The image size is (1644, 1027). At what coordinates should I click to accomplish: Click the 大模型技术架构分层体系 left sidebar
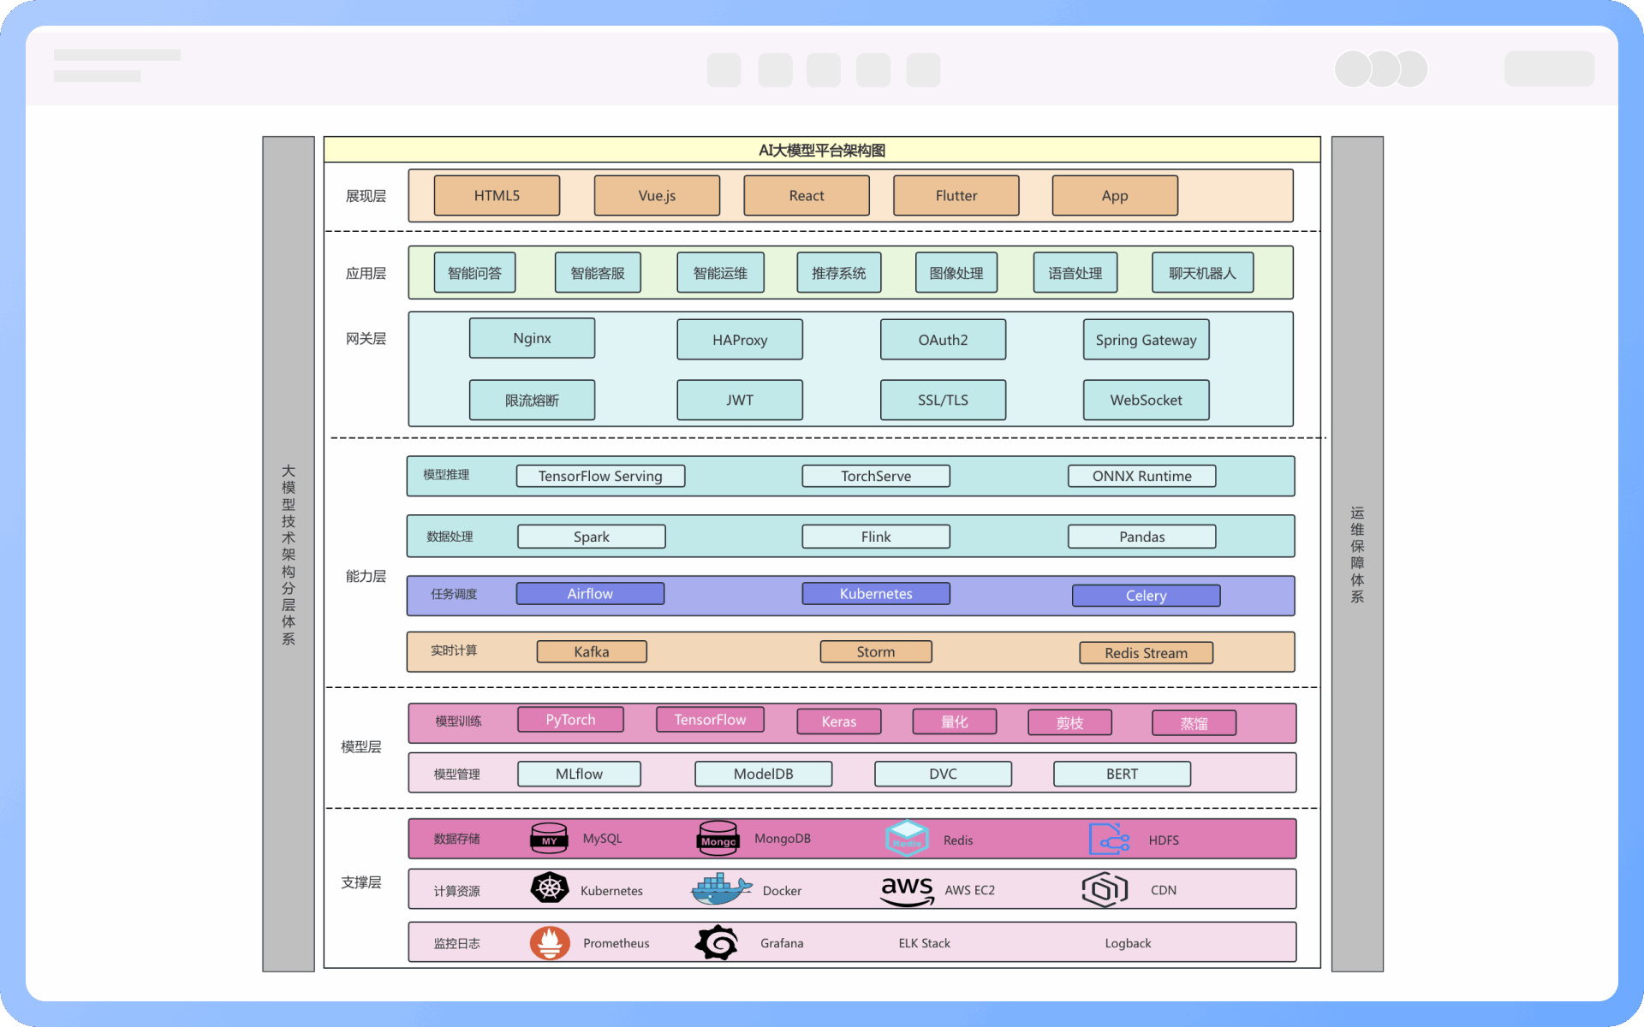pos(289,554)
